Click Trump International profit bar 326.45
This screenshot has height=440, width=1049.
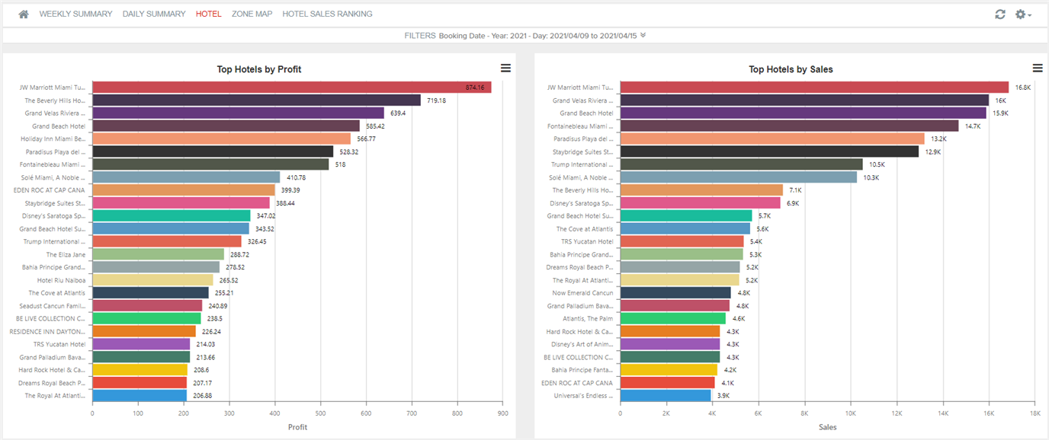pos(167,241)
